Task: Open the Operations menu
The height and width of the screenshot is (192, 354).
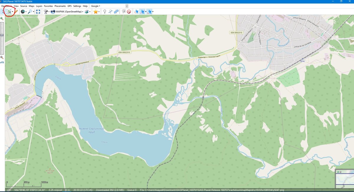Action: click(x=7, y=6)
